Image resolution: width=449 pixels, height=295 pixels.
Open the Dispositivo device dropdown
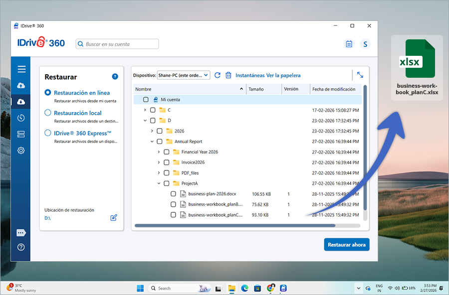pyautogui.click(x=183, y=75)
